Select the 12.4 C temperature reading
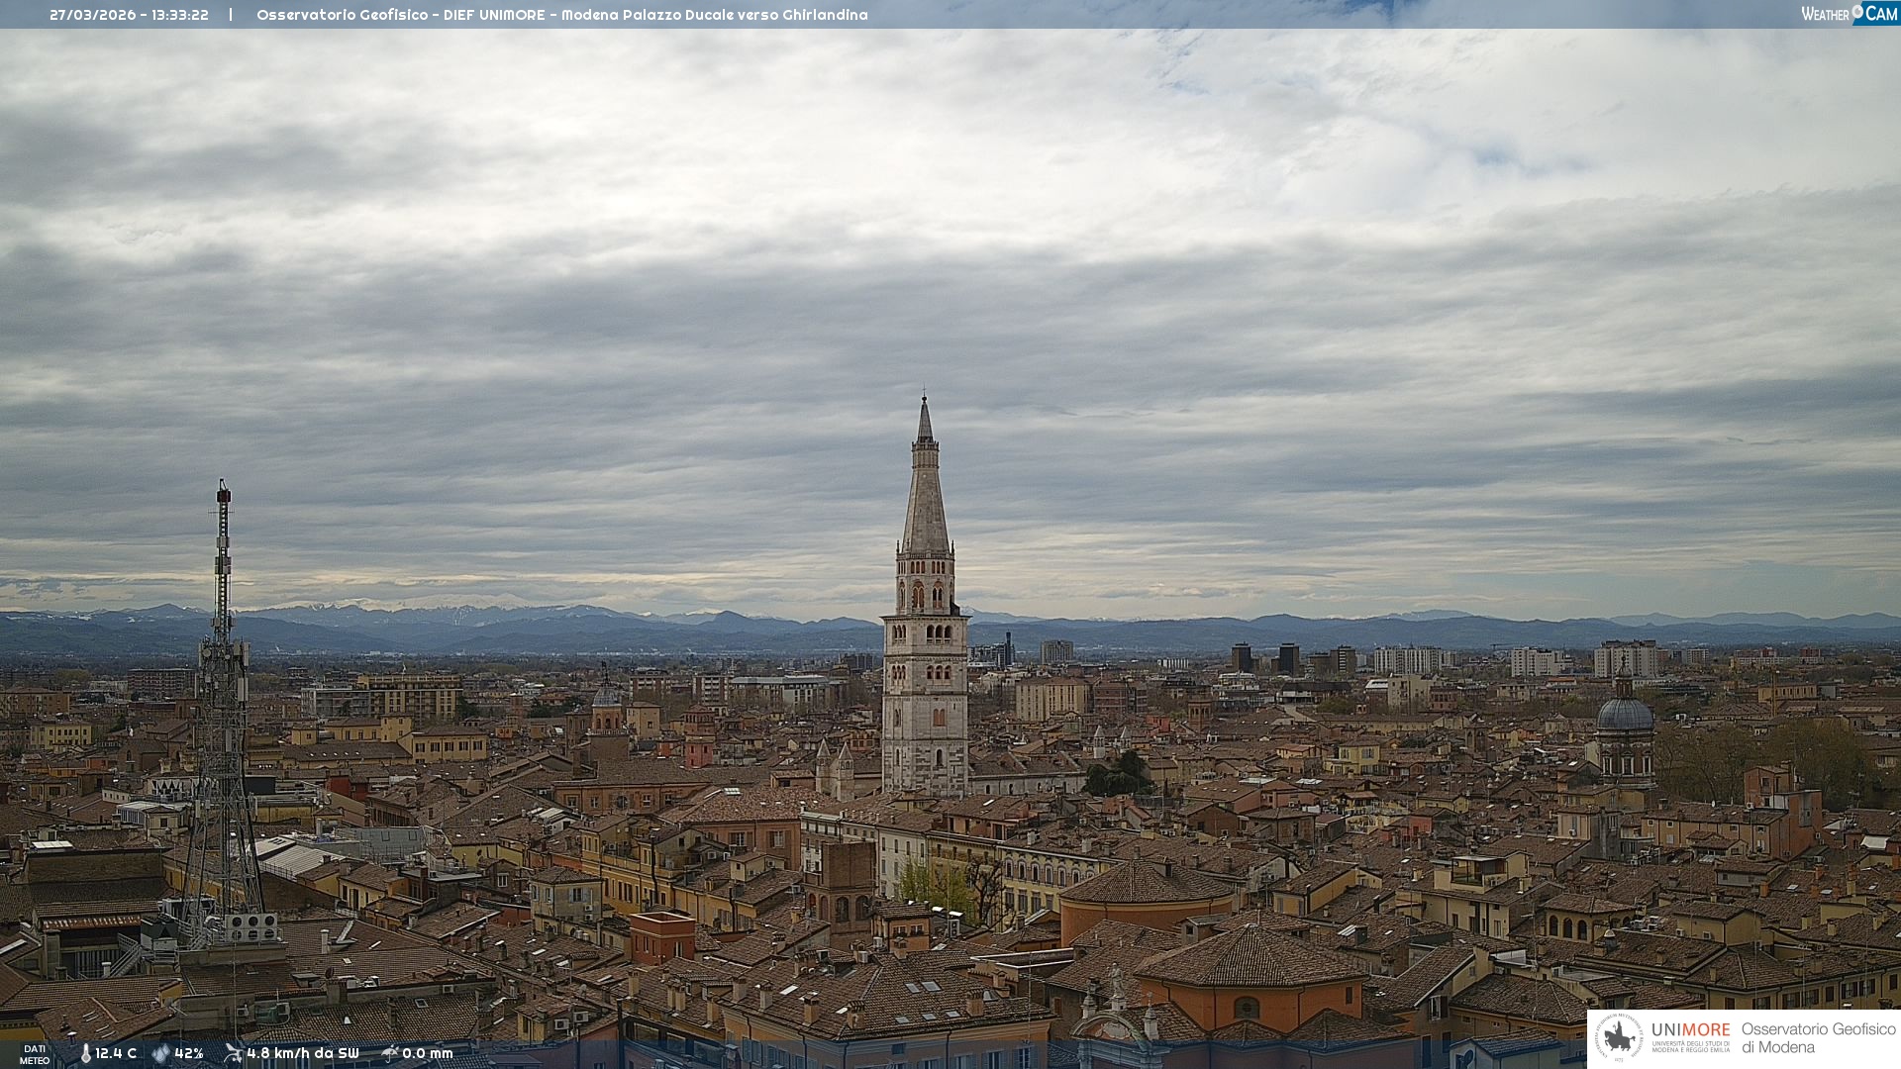This screenshot has height=1069, width=1901. tap(116, 1053)
